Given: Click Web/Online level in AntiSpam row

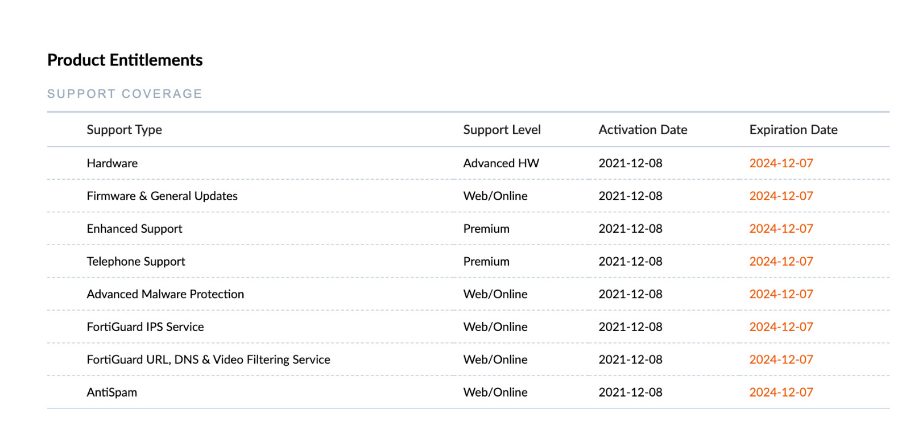Looking at the screenshot, I should click(x=496, y=393).
